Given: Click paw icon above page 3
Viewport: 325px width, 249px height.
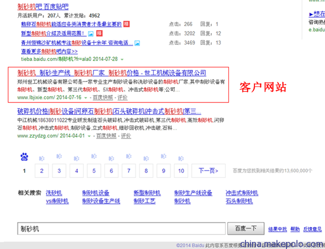Looking at the screenshot, I should [x=59, y=156].
